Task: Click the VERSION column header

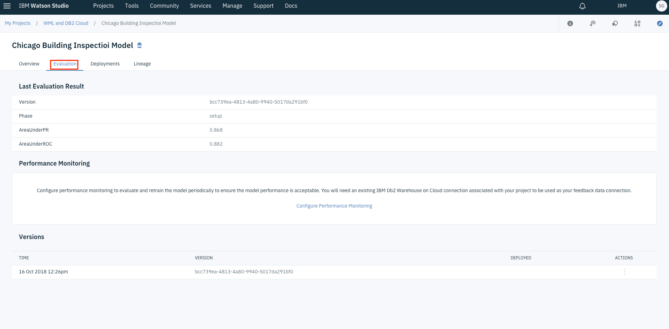Action: (x=204, y=258)
